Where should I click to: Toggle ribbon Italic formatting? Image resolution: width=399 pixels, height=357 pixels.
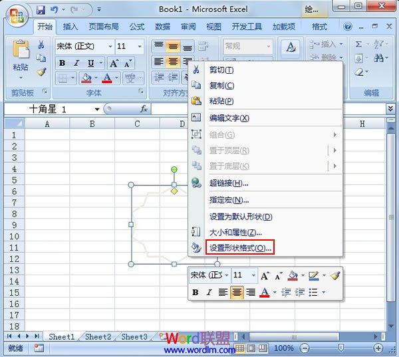tap(76, 63)
